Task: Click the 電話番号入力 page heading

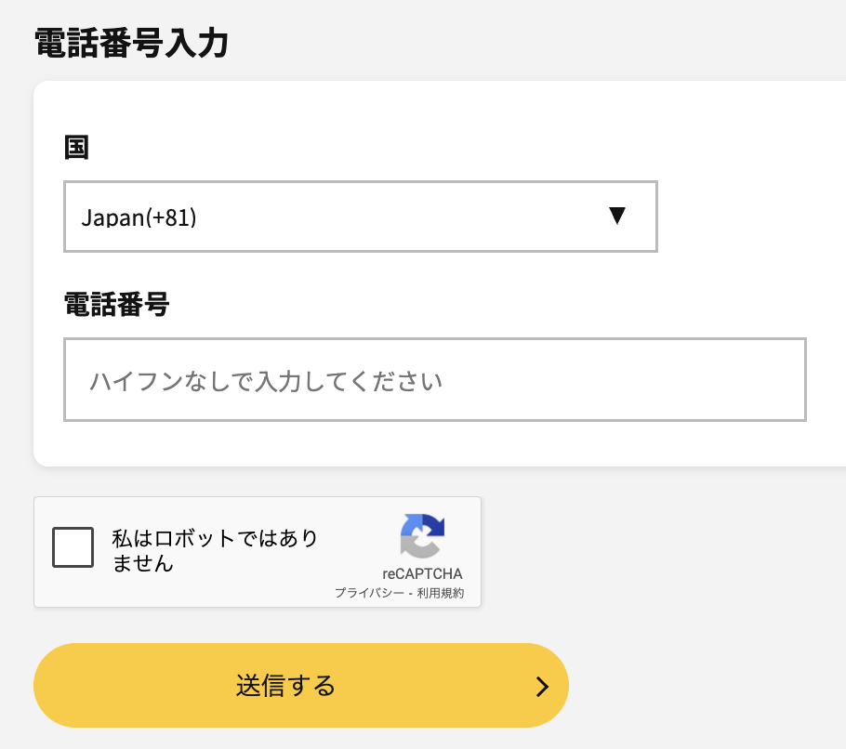Action: click(132, 43)
